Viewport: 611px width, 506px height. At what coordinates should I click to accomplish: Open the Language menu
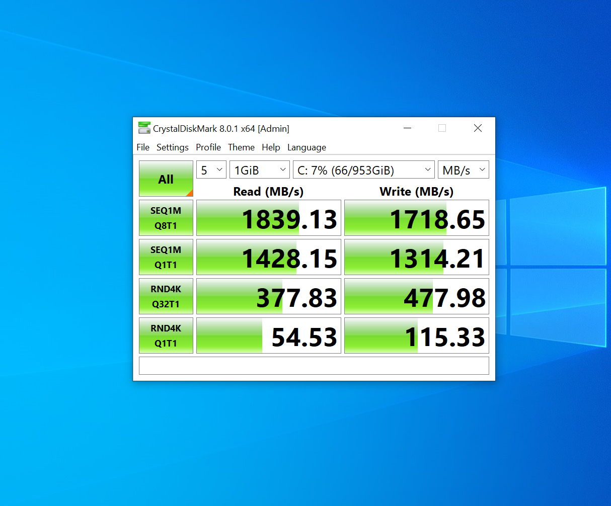pos(307,147)
